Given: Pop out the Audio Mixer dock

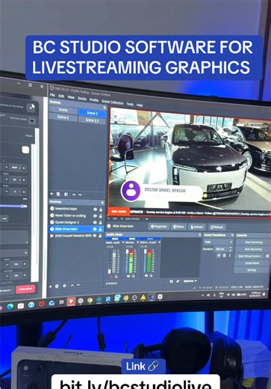Looking at the screenshot, I should [x=200, y=235].
